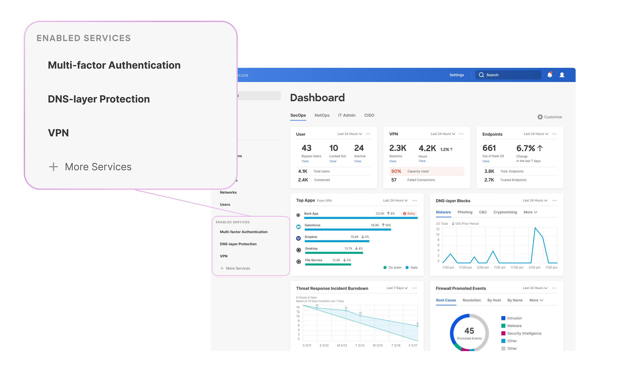Click the Endpoints change up arrow
Viewport: 625px width, 389px height.
[540, 149]
